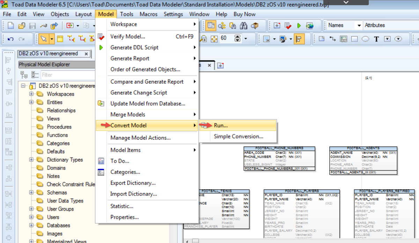The width and height of the screenshot is (419, 243).
Task: Toggle the highlighted align layout button
Action: tap(299, 39)
